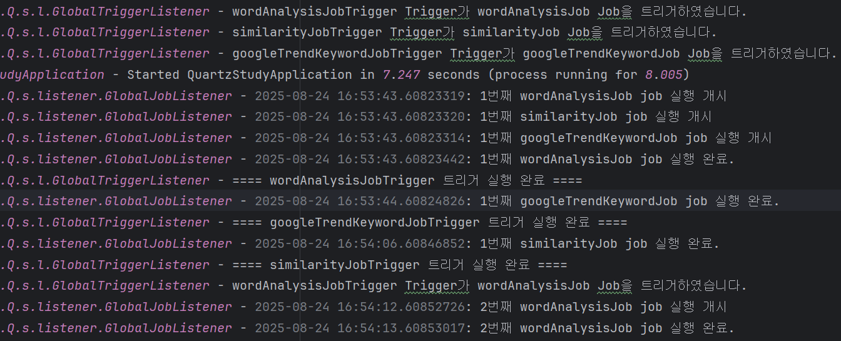The height and width of the screenshot is (341, 841).
Task: Select the 'Started QuartzStudyApplication' text
Action: pyautogui.click(x=240, y=74)
